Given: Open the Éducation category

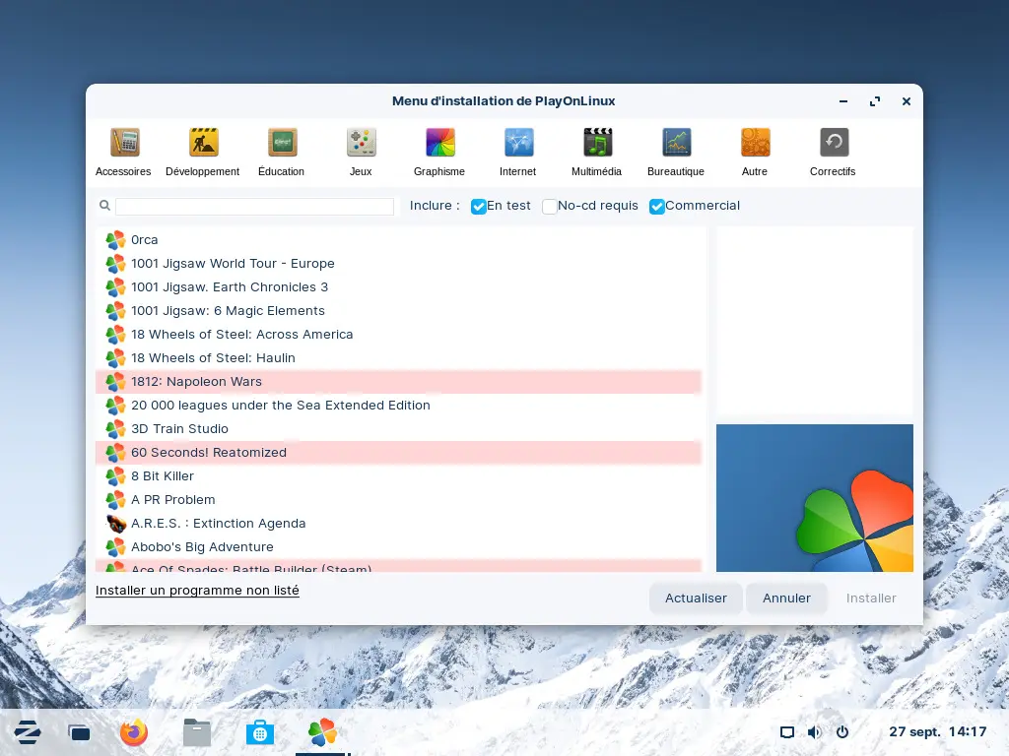Looking at the screenshot, I should pyautogui.click(x=282, y=144).
